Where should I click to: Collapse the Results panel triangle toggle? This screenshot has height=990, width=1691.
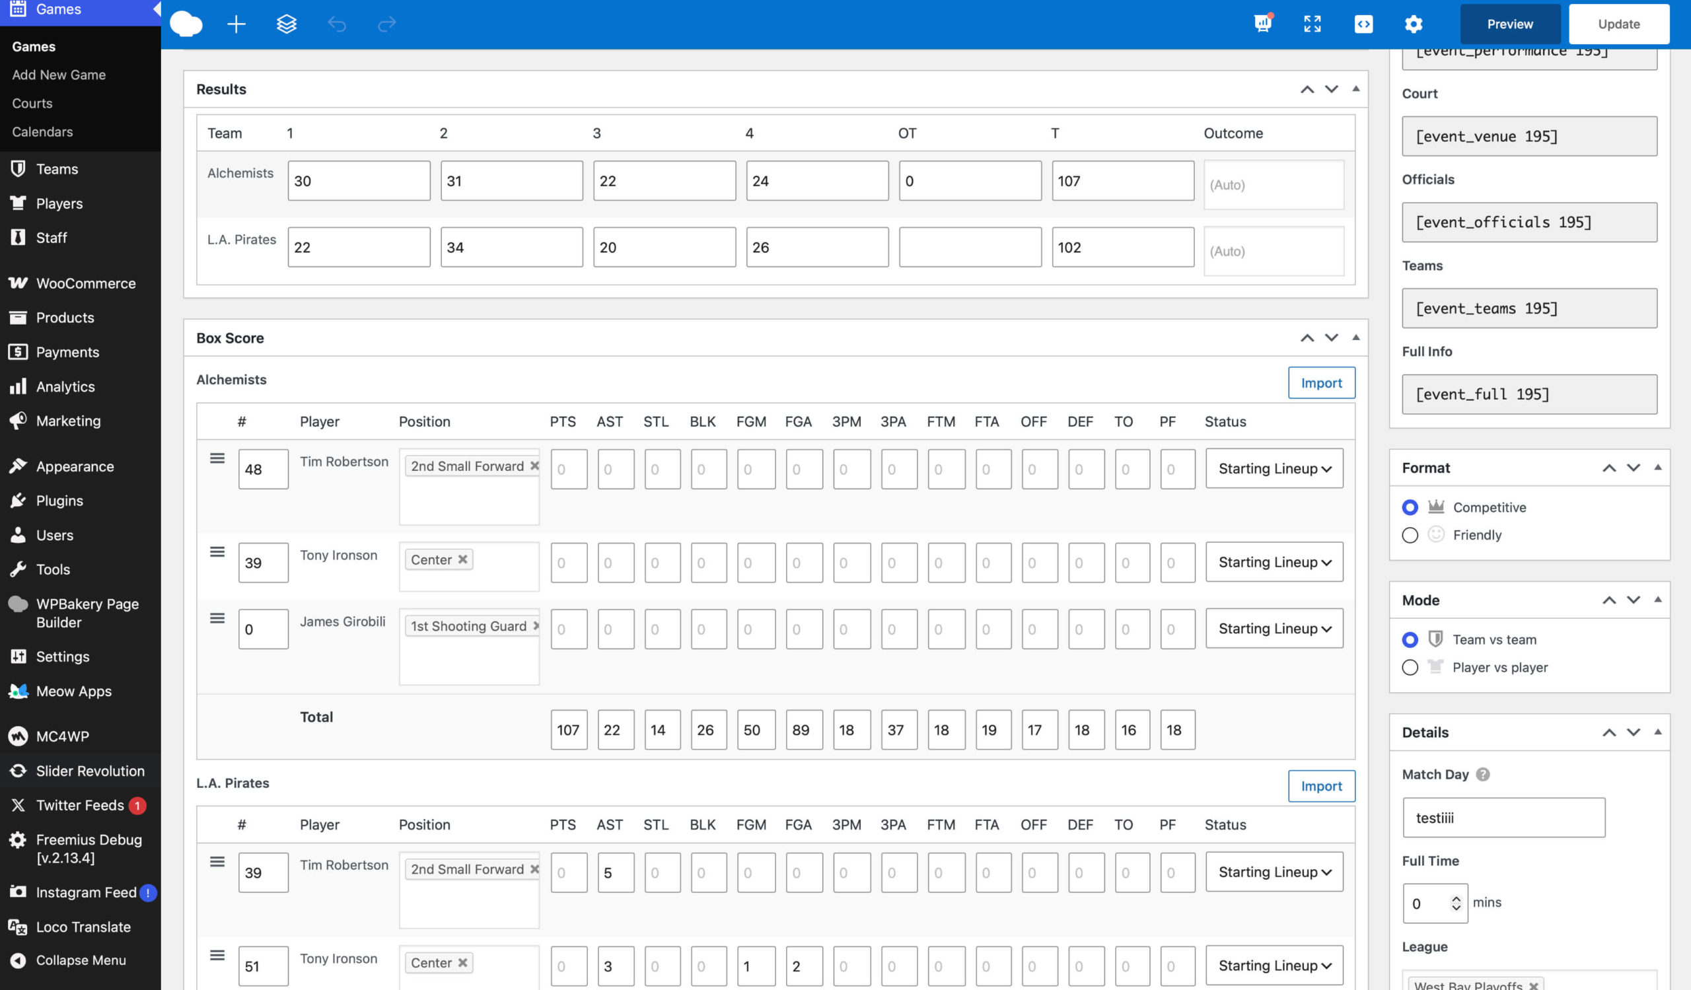point(1355,88)
